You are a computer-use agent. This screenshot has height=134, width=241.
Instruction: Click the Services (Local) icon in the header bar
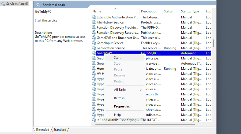click(x=38, y=5)
